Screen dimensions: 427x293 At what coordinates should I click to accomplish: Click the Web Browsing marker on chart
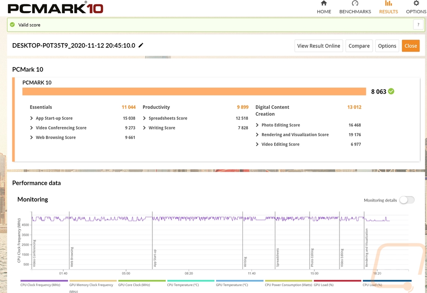pyautogui.click(x=72, y=257)
